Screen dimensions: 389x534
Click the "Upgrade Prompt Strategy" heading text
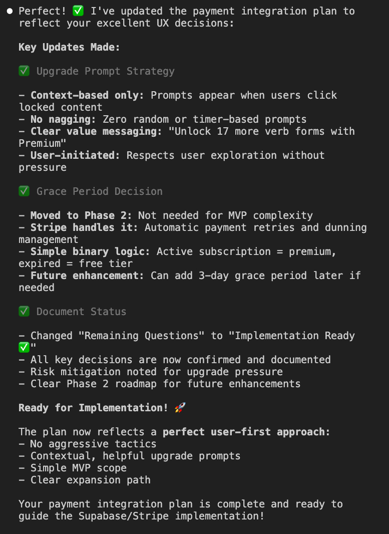pos(105,71)
